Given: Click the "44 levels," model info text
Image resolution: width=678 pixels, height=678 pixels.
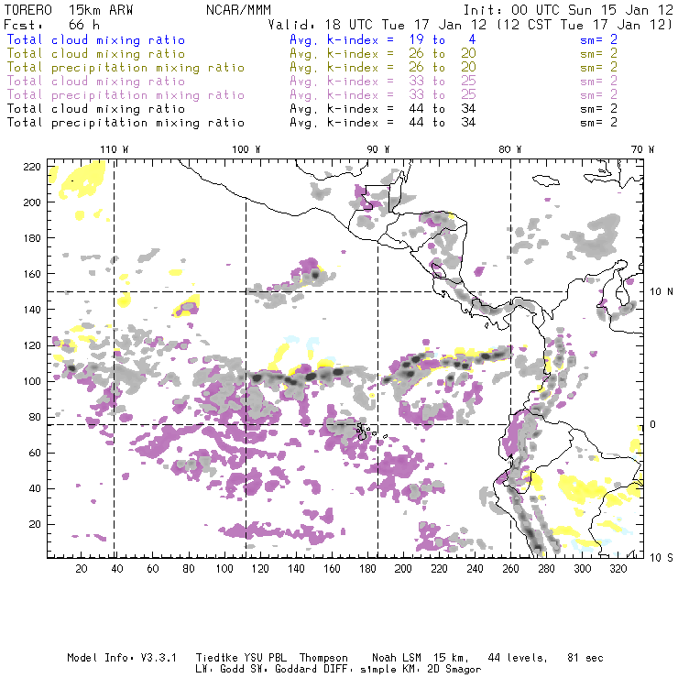Looking at the screenshot, I should [x=518, y=658].
